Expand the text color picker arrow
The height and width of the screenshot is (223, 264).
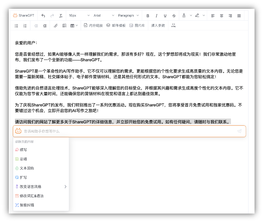coord(191,16)
